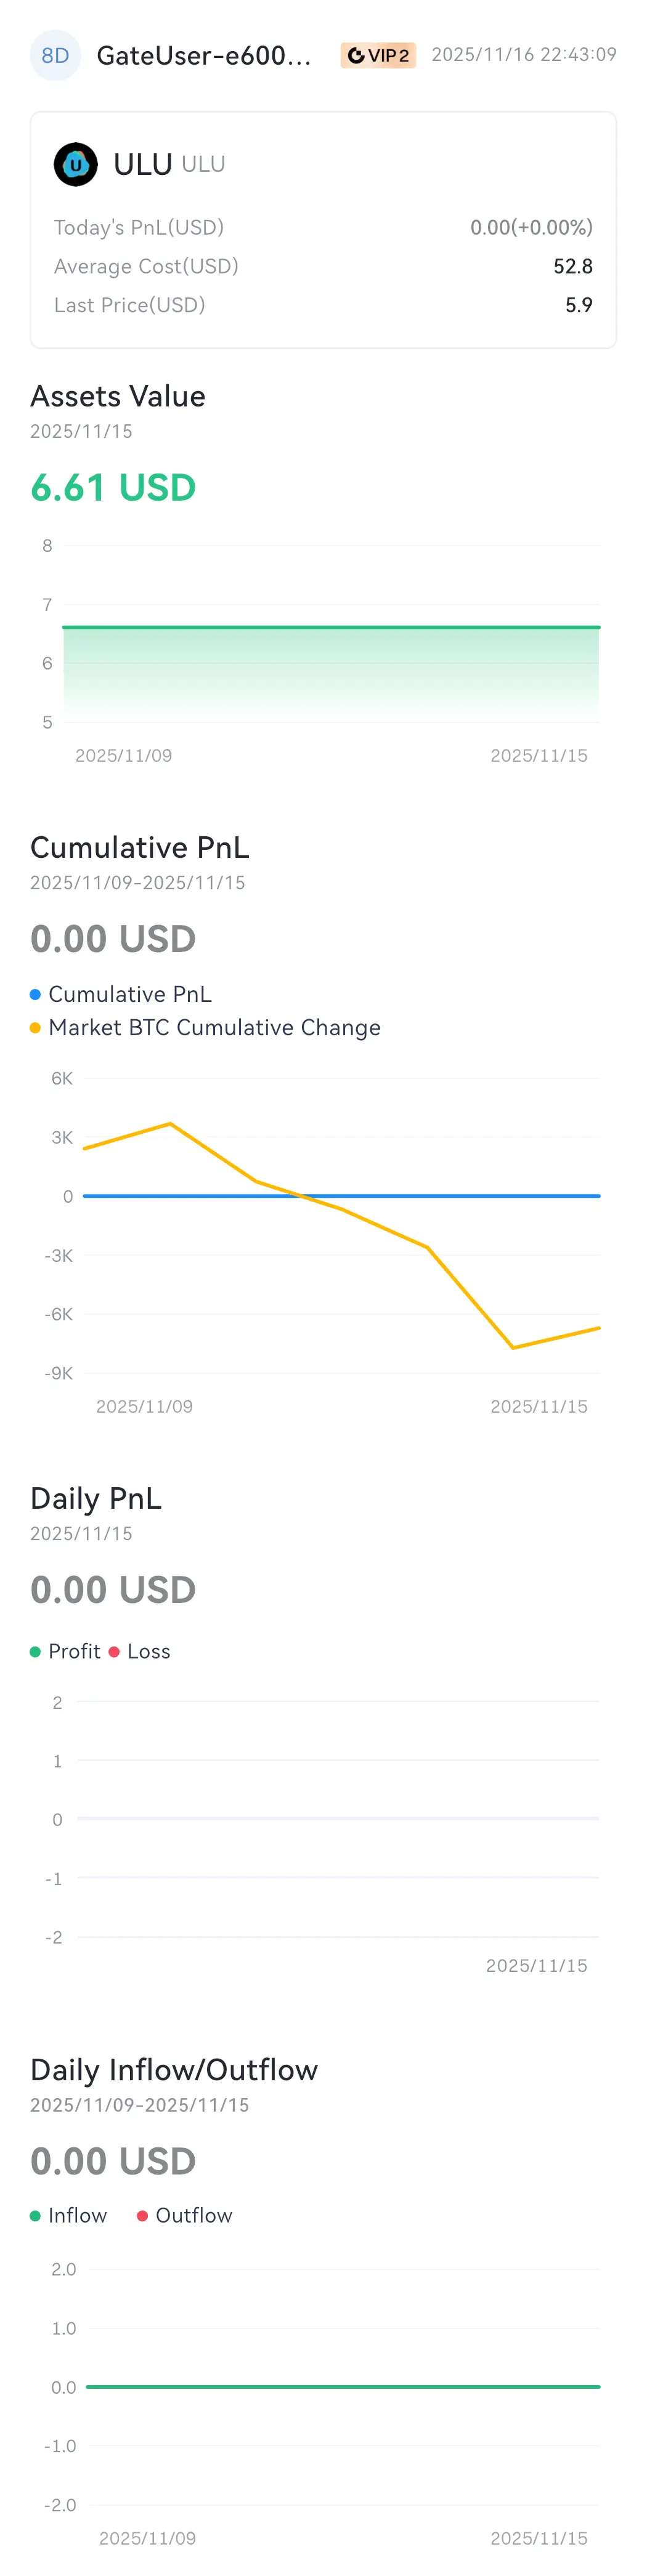Click the 8D user avatar badge
Screen dimensions: 647x2576
pyautogui.click(x=55, y=55)
